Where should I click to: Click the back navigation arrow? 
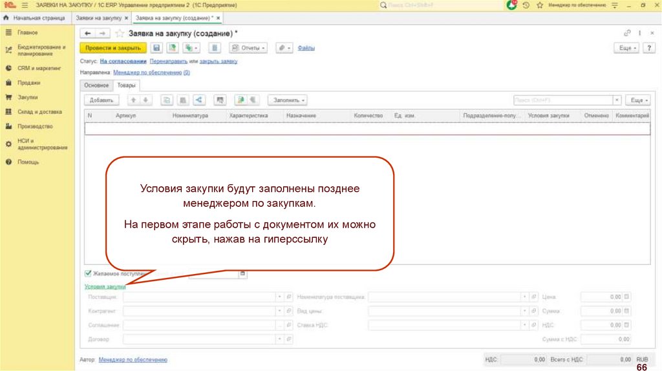click(x=88, y=33)
